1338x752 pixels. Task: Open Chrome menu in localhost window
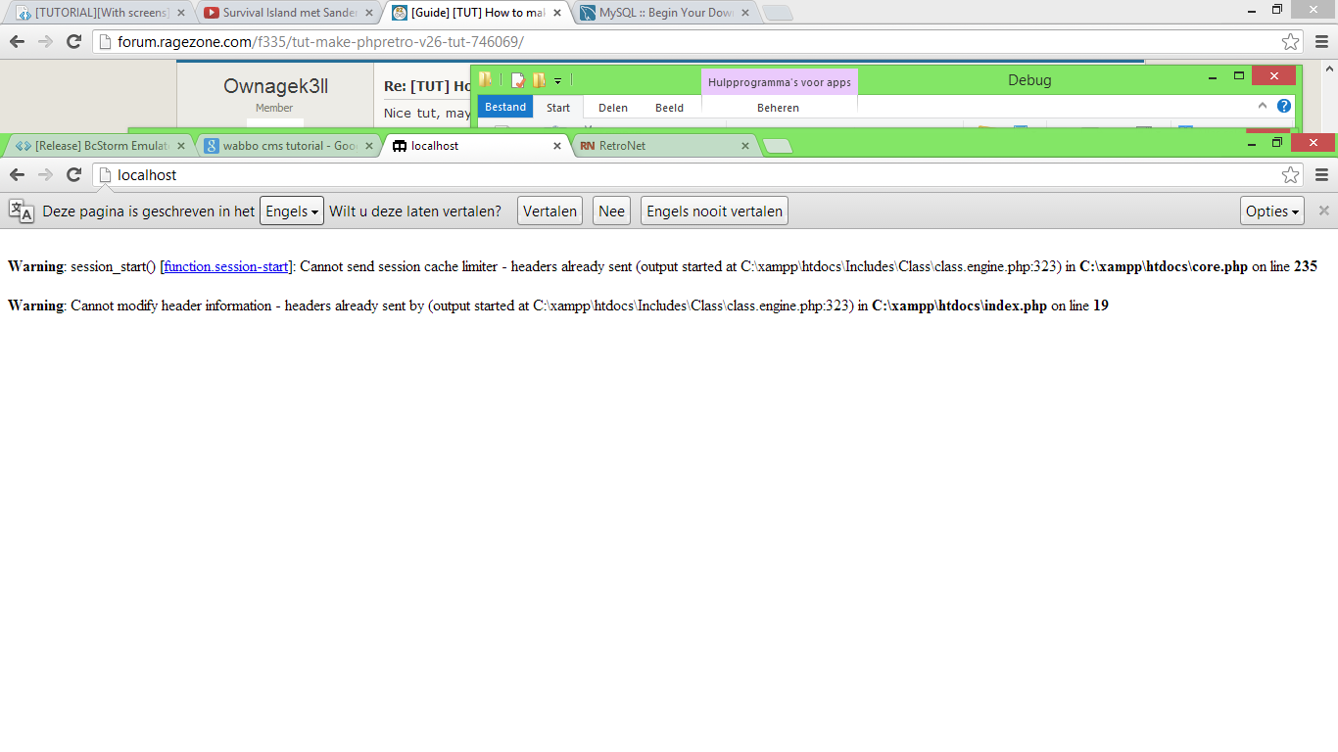coord(1321,174)
